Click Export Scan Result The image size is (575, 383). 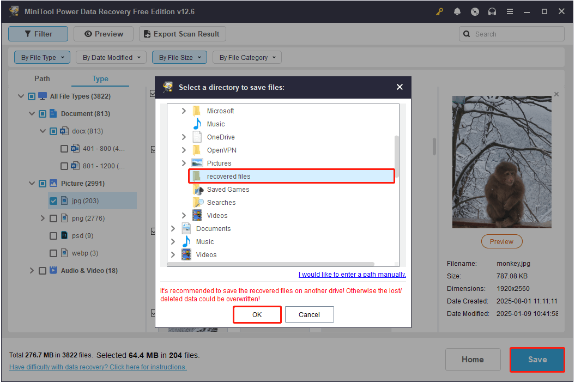pos(182,34)
